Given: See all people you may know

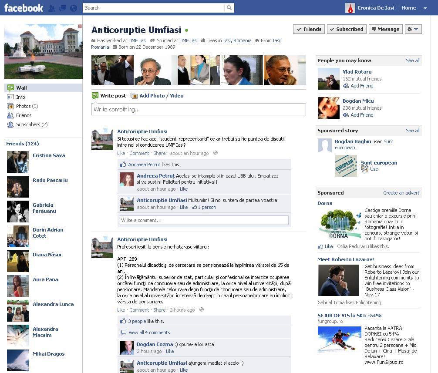Looking at the screenshot, I should 413,60.
